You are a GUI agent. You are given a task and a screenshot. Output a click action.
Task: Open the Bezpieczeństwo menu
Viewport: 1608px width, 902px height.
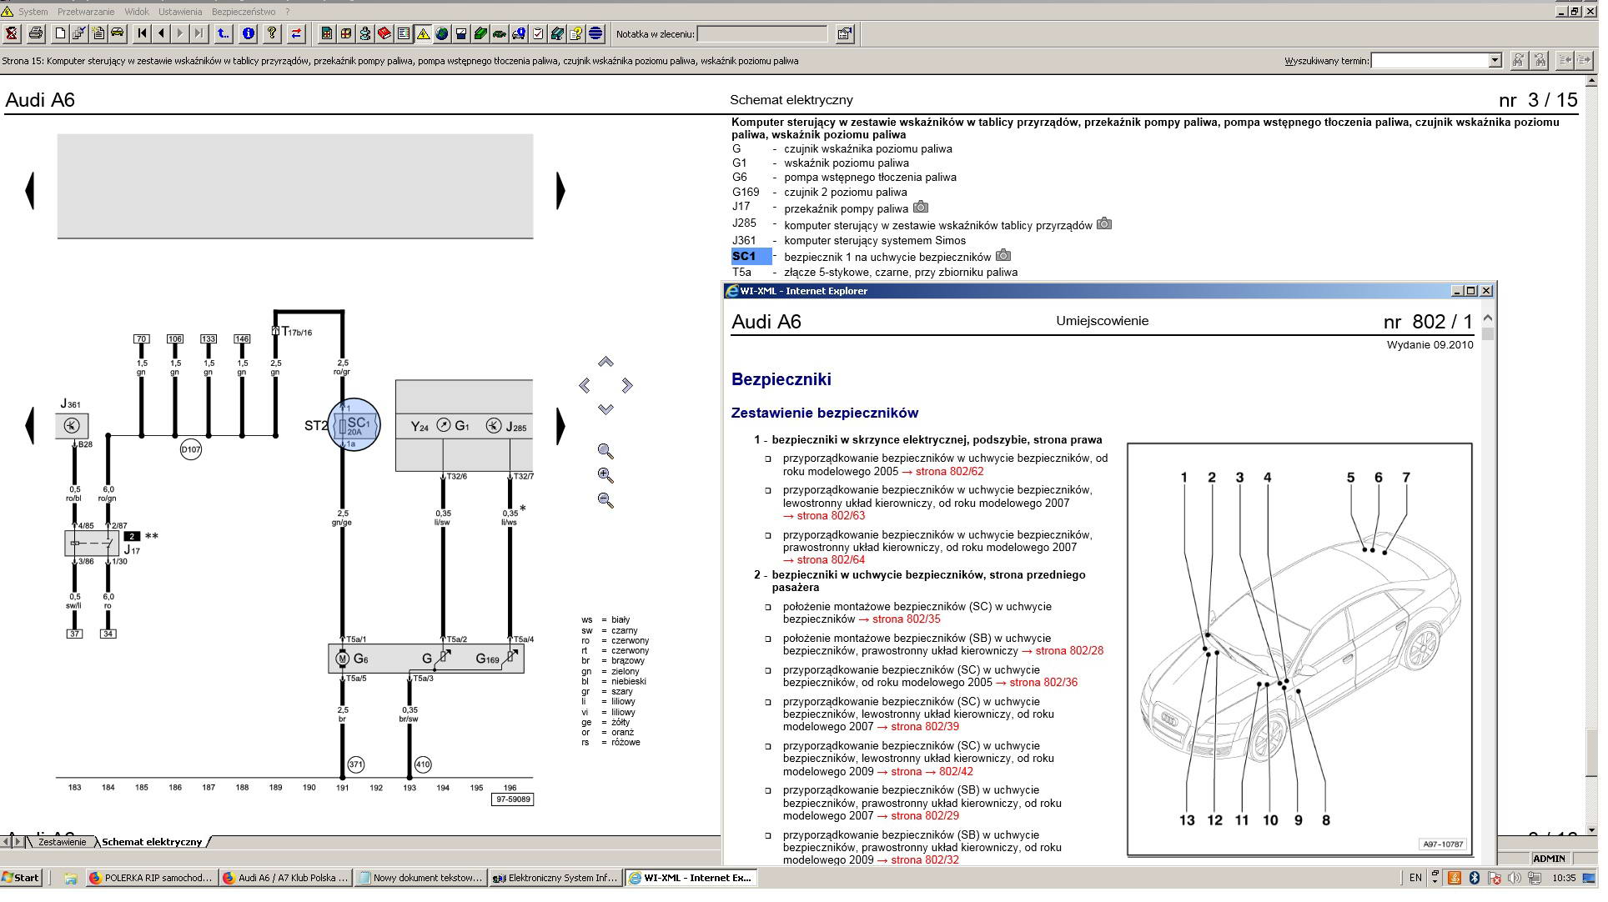click(244, 12)
